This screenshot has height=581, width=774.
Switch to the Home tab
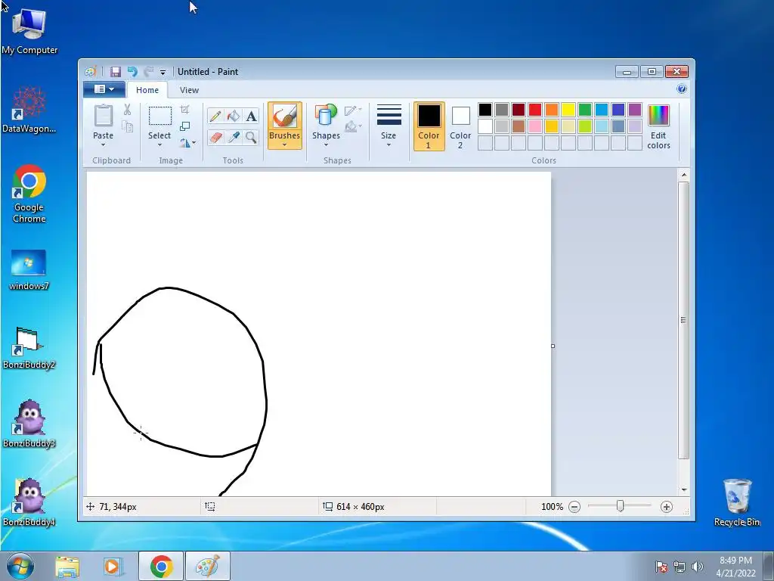point(147,90)
